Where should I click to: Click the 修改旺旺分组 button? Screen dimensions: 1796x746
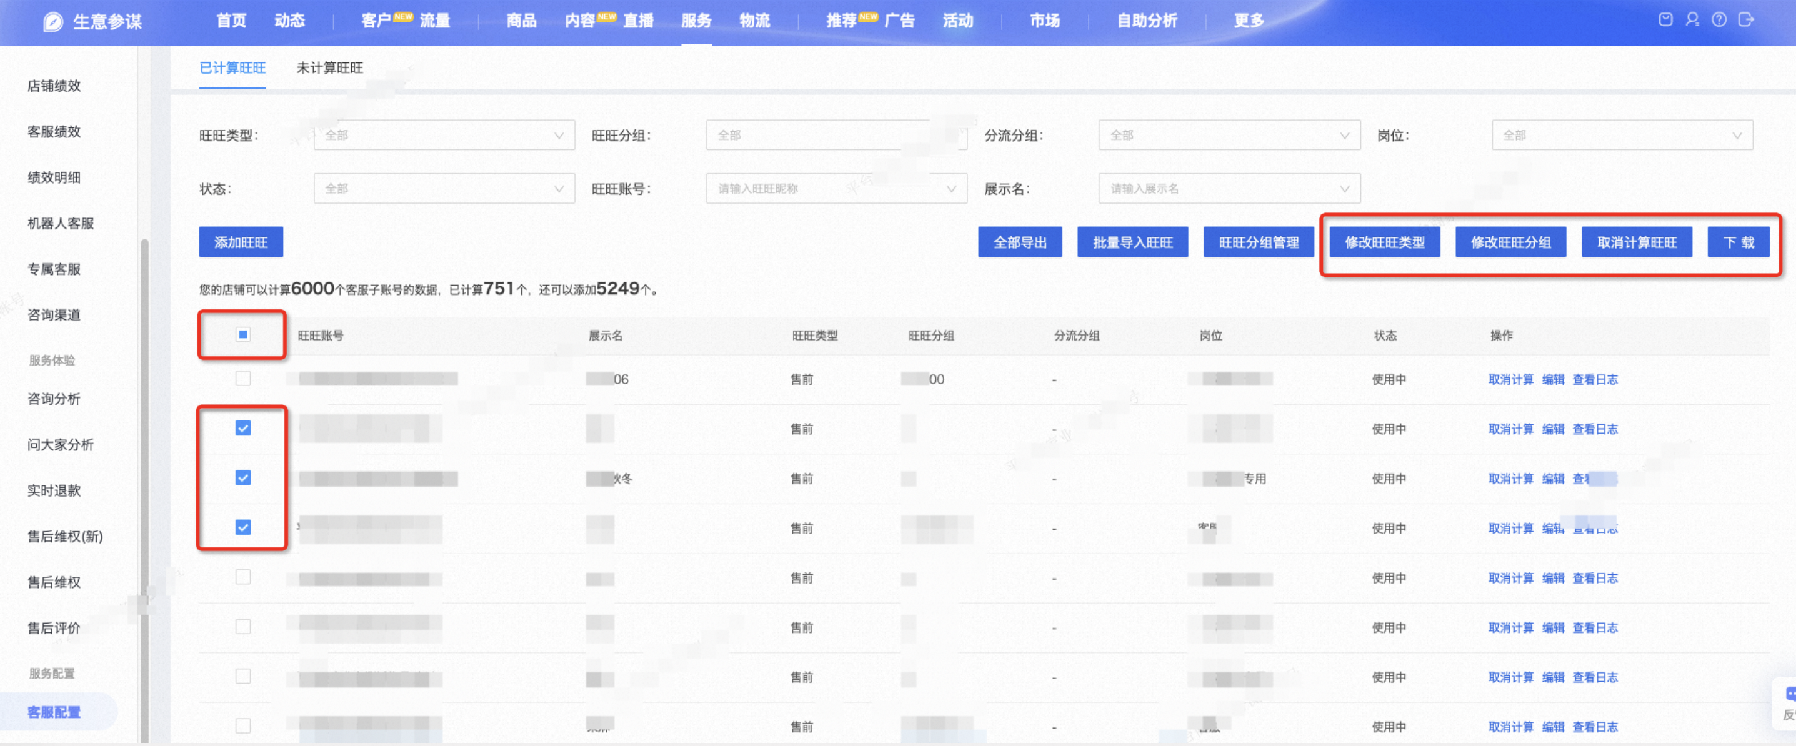[x=1511, y=242]
